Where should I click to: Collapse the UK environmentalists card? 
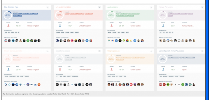pyautogui.click(x=99, y=7)
